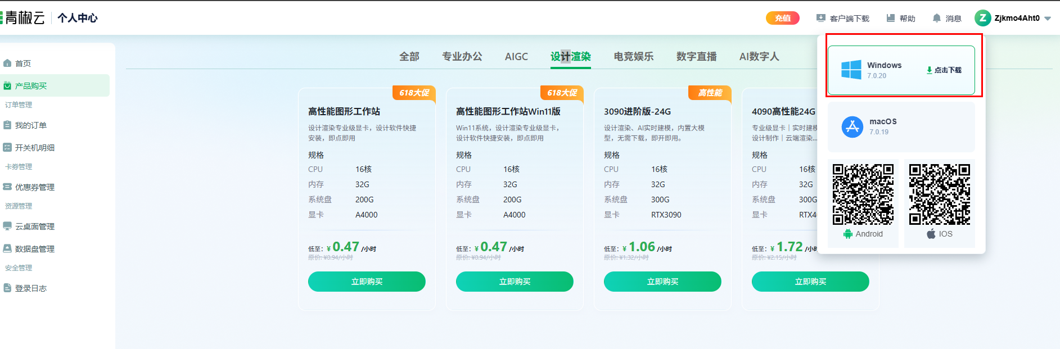Screen dimensions: 1060x349
Task: Click the download icon beside 客户端下载
Action: click(821, 18)
